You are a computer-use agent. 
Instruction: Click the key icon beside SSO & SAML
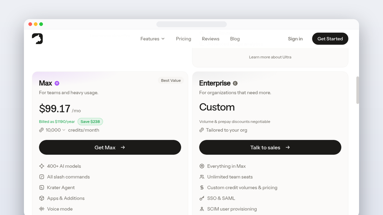tap(202, 198)
